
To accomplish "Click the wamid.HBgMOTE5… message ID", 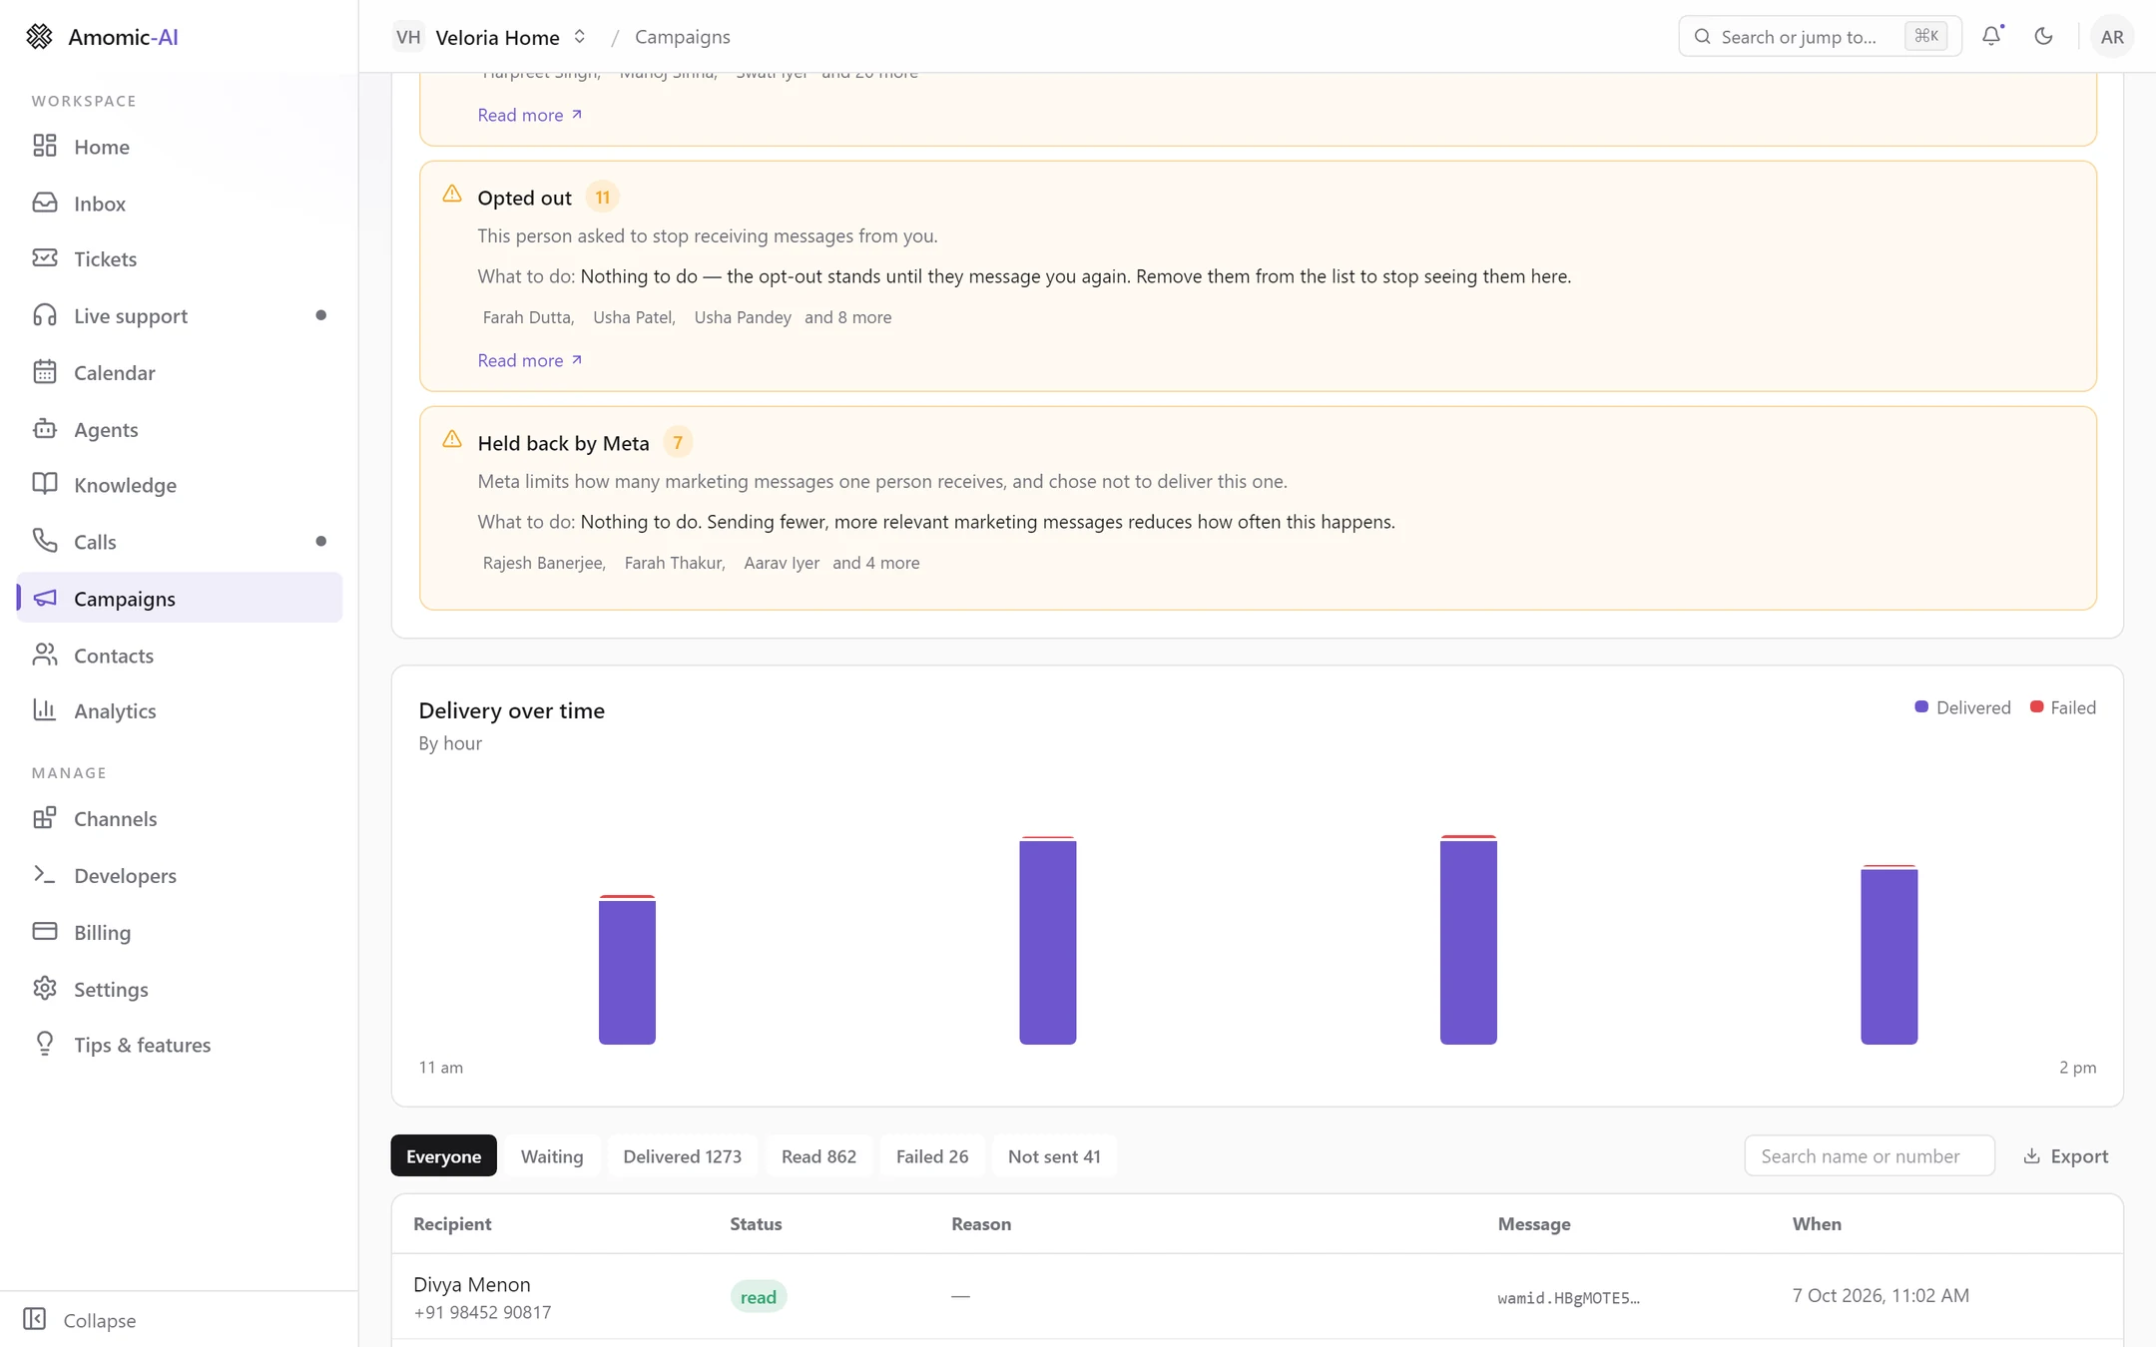I will (x=1568, y=1298).
